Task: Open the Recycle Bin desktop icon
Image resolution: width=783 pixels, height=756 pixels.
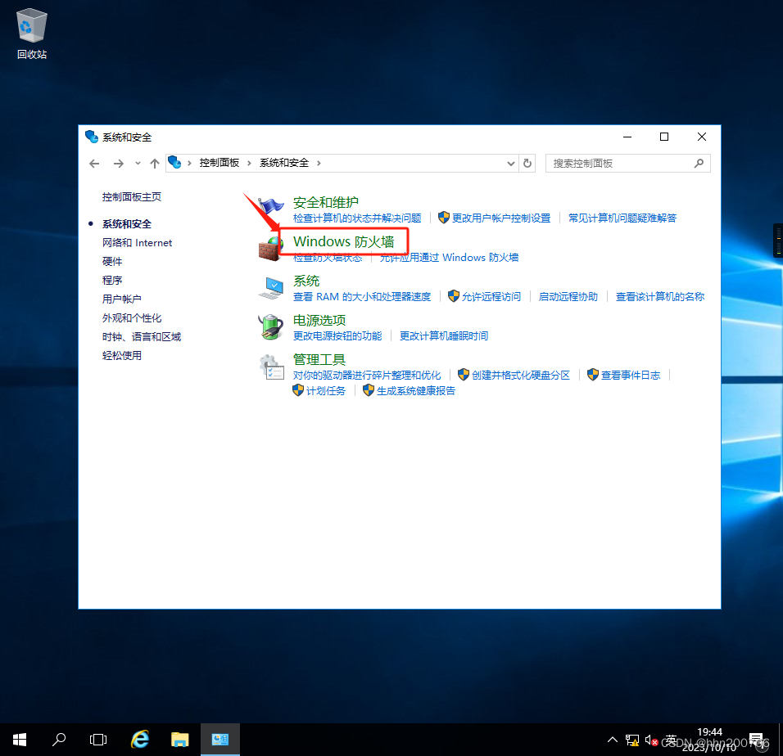Action: [31, 34]
